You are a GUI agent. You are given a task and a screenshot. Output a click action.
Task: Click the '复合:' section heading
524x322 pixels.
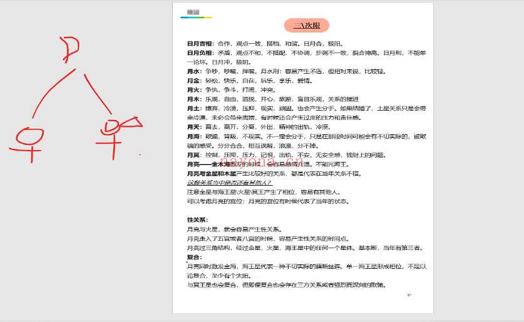[x=195, y=257]
